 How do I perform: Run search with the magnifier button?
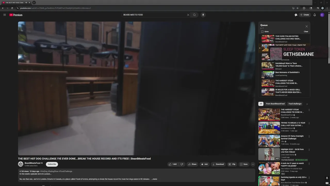pyautogui.click(x=194, y=15)
